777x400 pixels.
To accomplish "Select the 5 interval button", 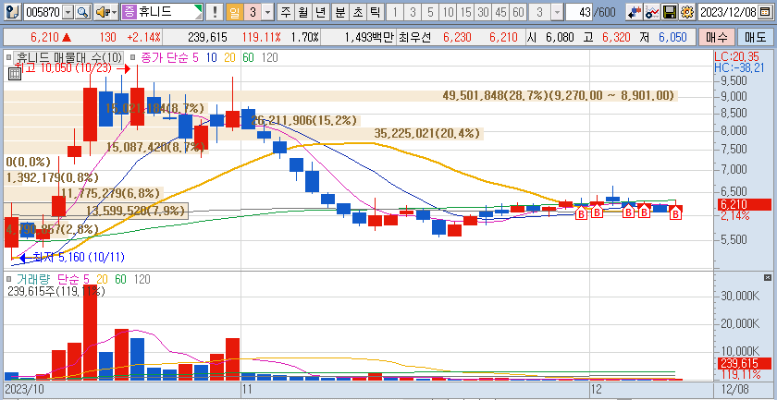I will 430,12.
